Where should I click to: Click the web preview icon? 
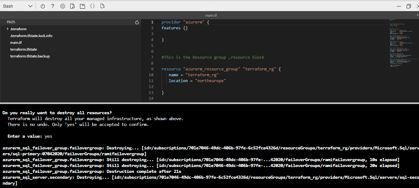click(102, 6)
